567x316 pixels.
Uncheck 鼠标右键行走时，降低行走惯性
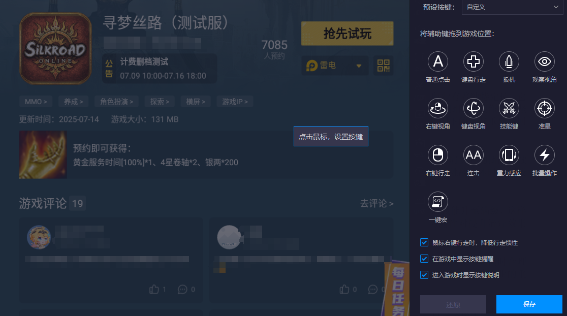424,242
